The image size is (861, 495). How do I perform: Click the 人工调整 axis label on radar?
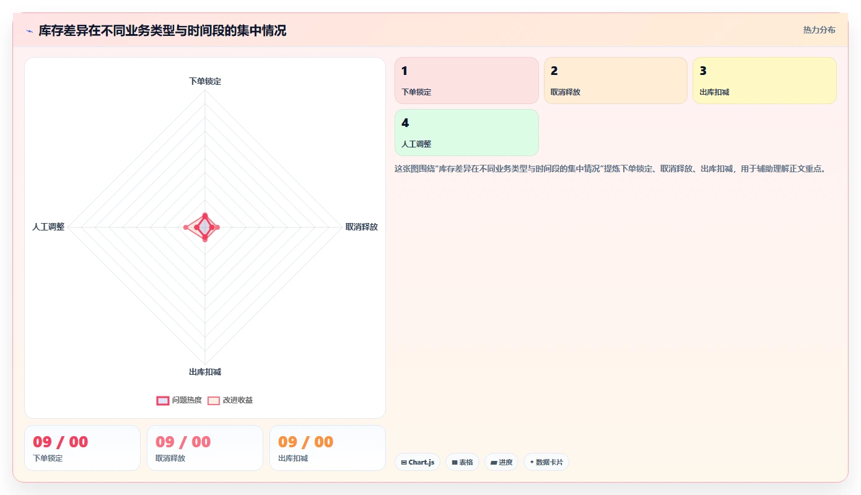tap(48, 227)
